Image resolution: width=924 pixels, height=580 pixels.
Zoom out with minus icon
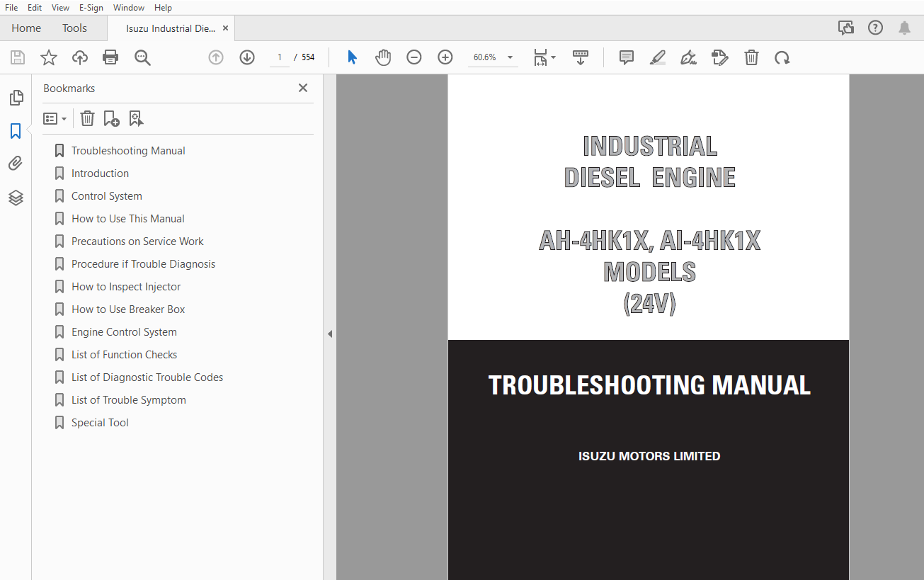(x=414, y=57)
